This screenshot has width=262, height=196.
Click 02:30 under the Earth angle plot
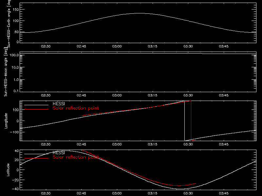pos(46,46)
